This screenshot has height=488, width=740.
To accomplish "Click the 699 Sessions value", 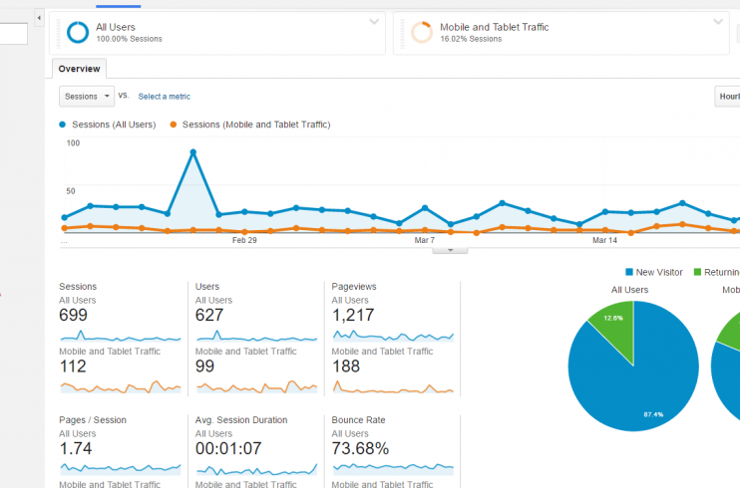I will (x=73, y=315).
